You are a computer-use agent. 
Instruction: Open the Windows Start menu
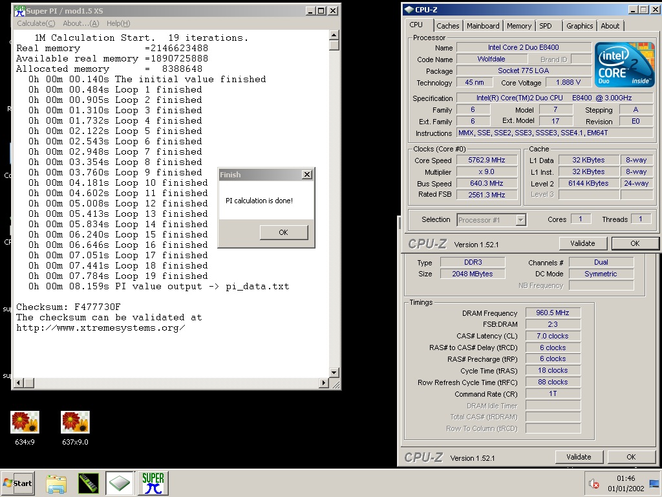[17, 483]
